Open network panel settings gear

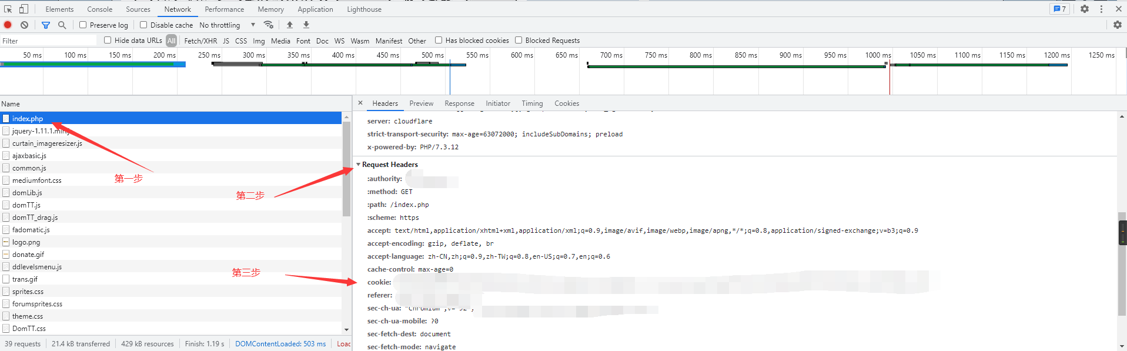1118,25
